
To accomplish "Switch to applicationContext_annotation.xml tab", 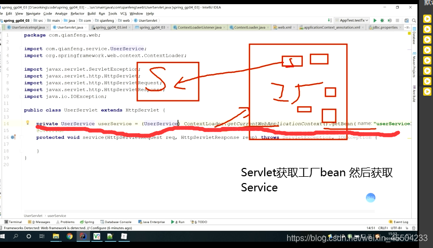I will click(x=332, y=28).
